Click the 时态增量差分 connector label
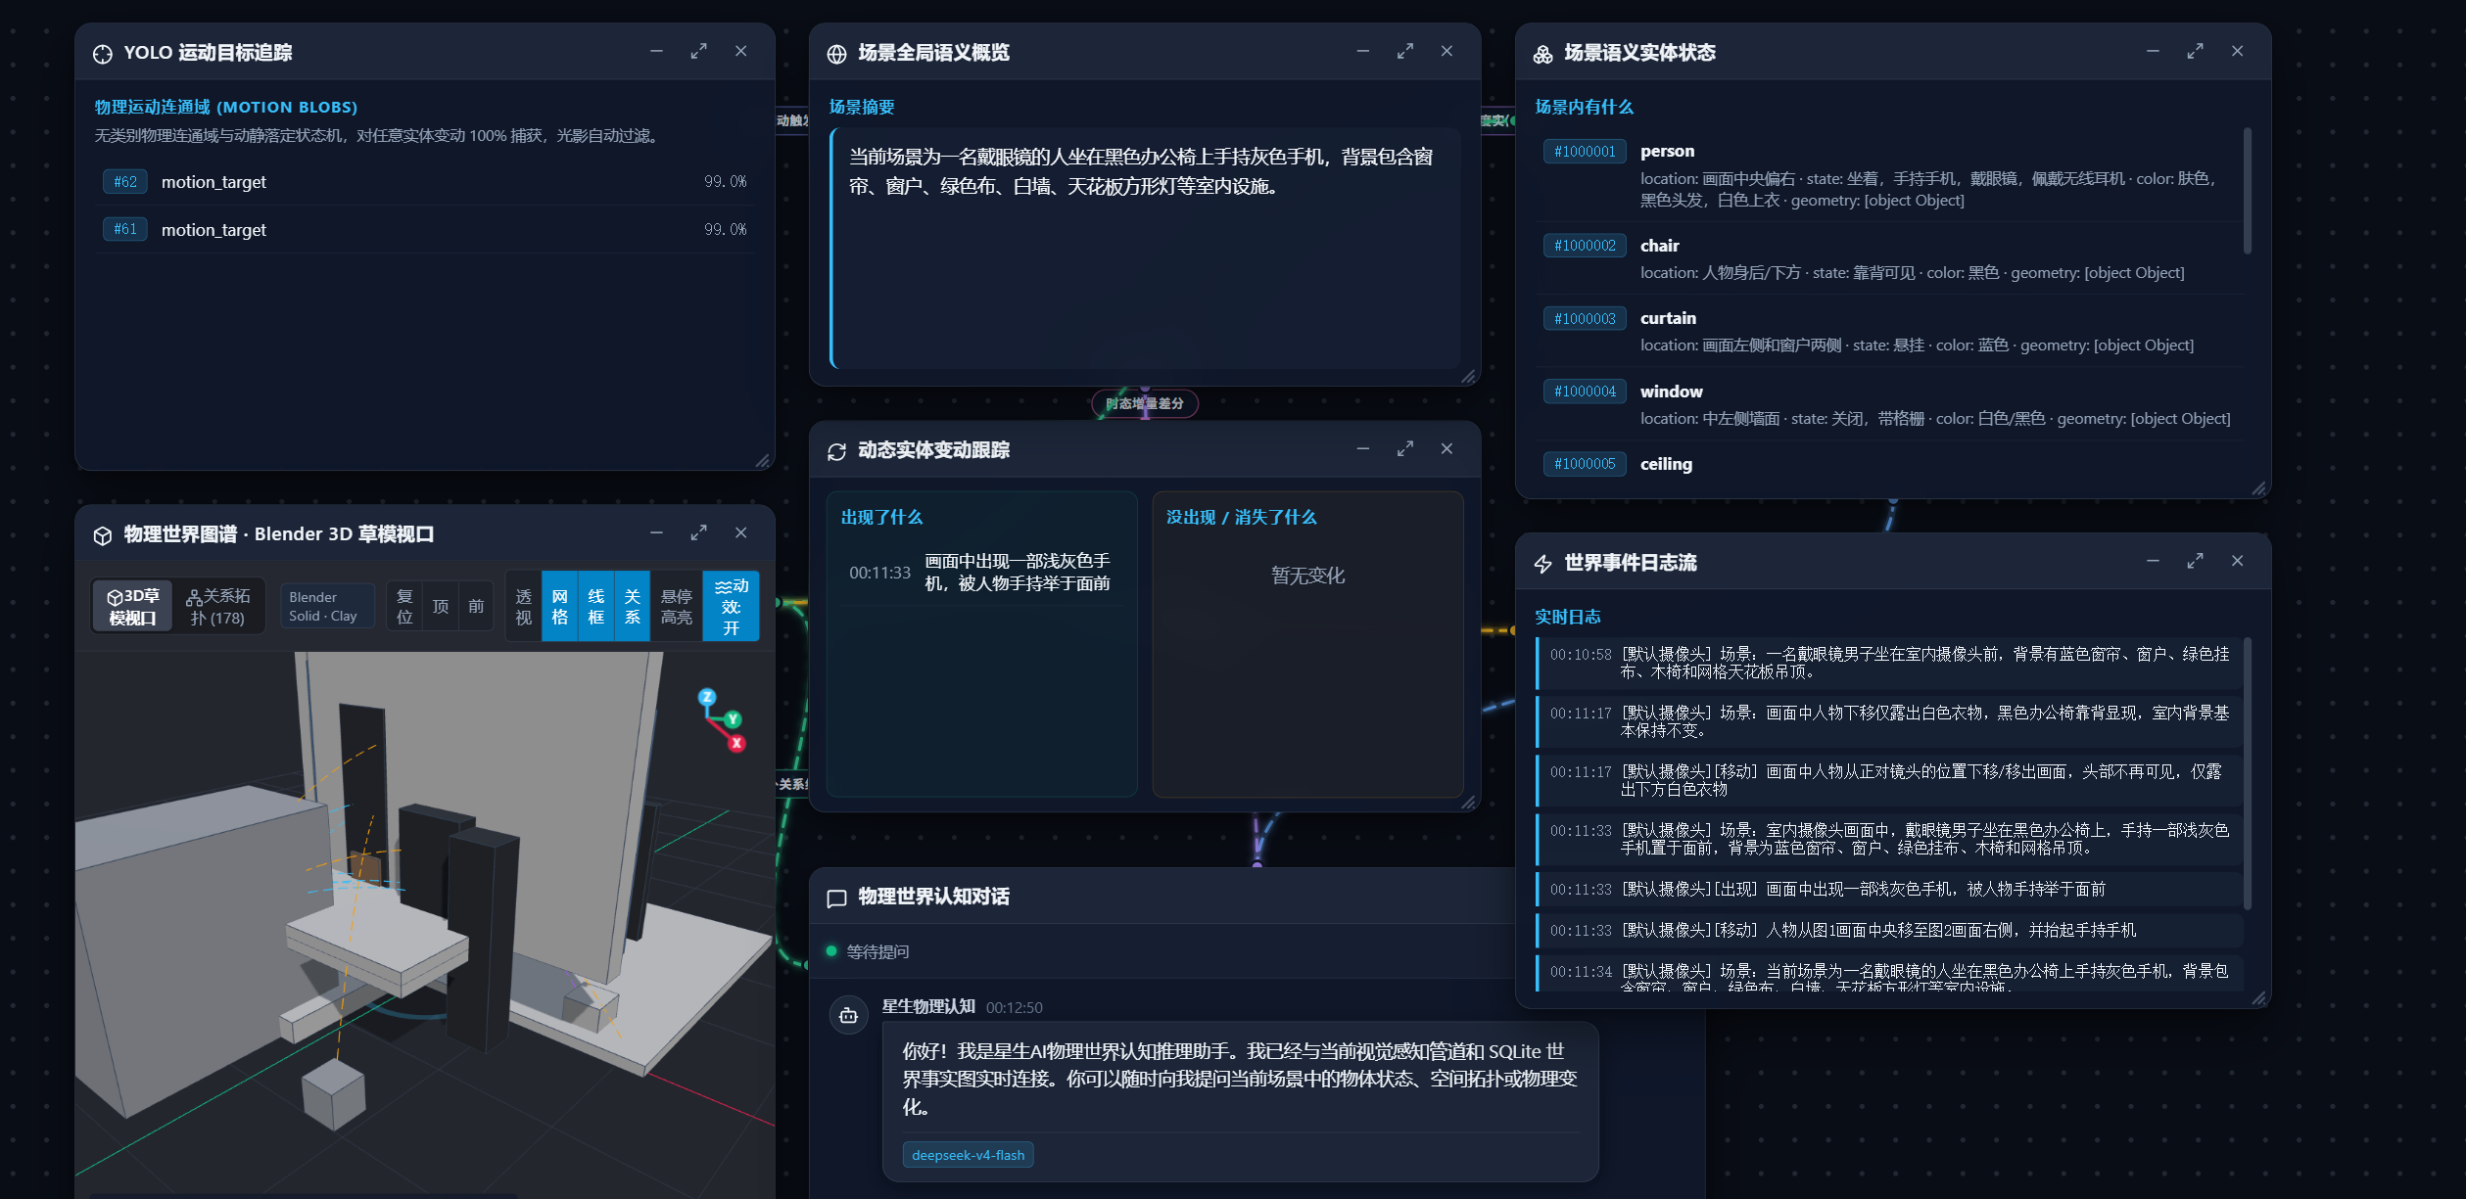This screenshot has height=1199, width=2466. point(1144,403)
